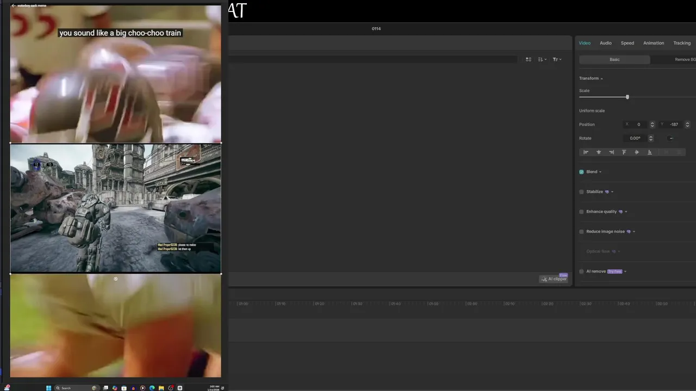Click the Position Y stepper arrows
This screenshot has width=696, height=391.
[687, 124]
